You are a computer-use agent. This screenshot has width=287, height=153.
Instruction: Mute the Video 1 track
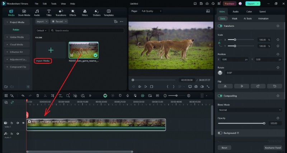pyautogui.click(x=18, y=123)
